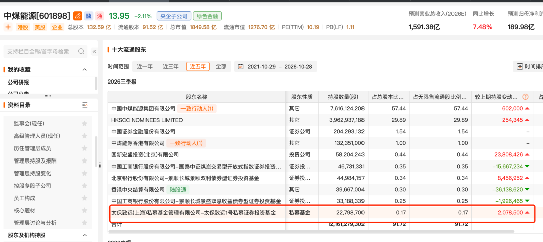Click the help question mark in 较上期持股变动 header
Viewport: 543px width, 242px height.
[526, 97]
